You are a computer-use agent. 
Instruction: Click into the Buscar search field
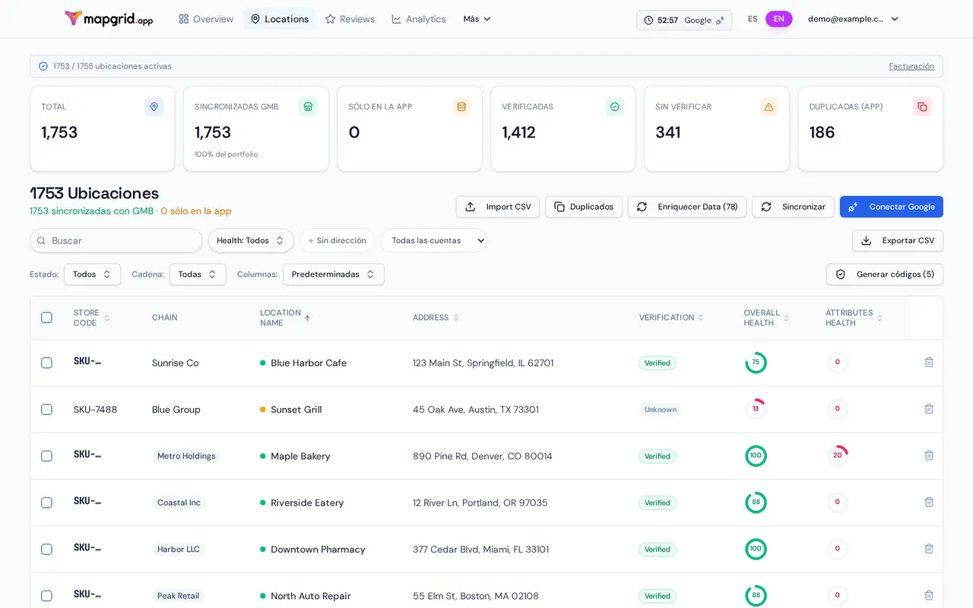(116, 240)
